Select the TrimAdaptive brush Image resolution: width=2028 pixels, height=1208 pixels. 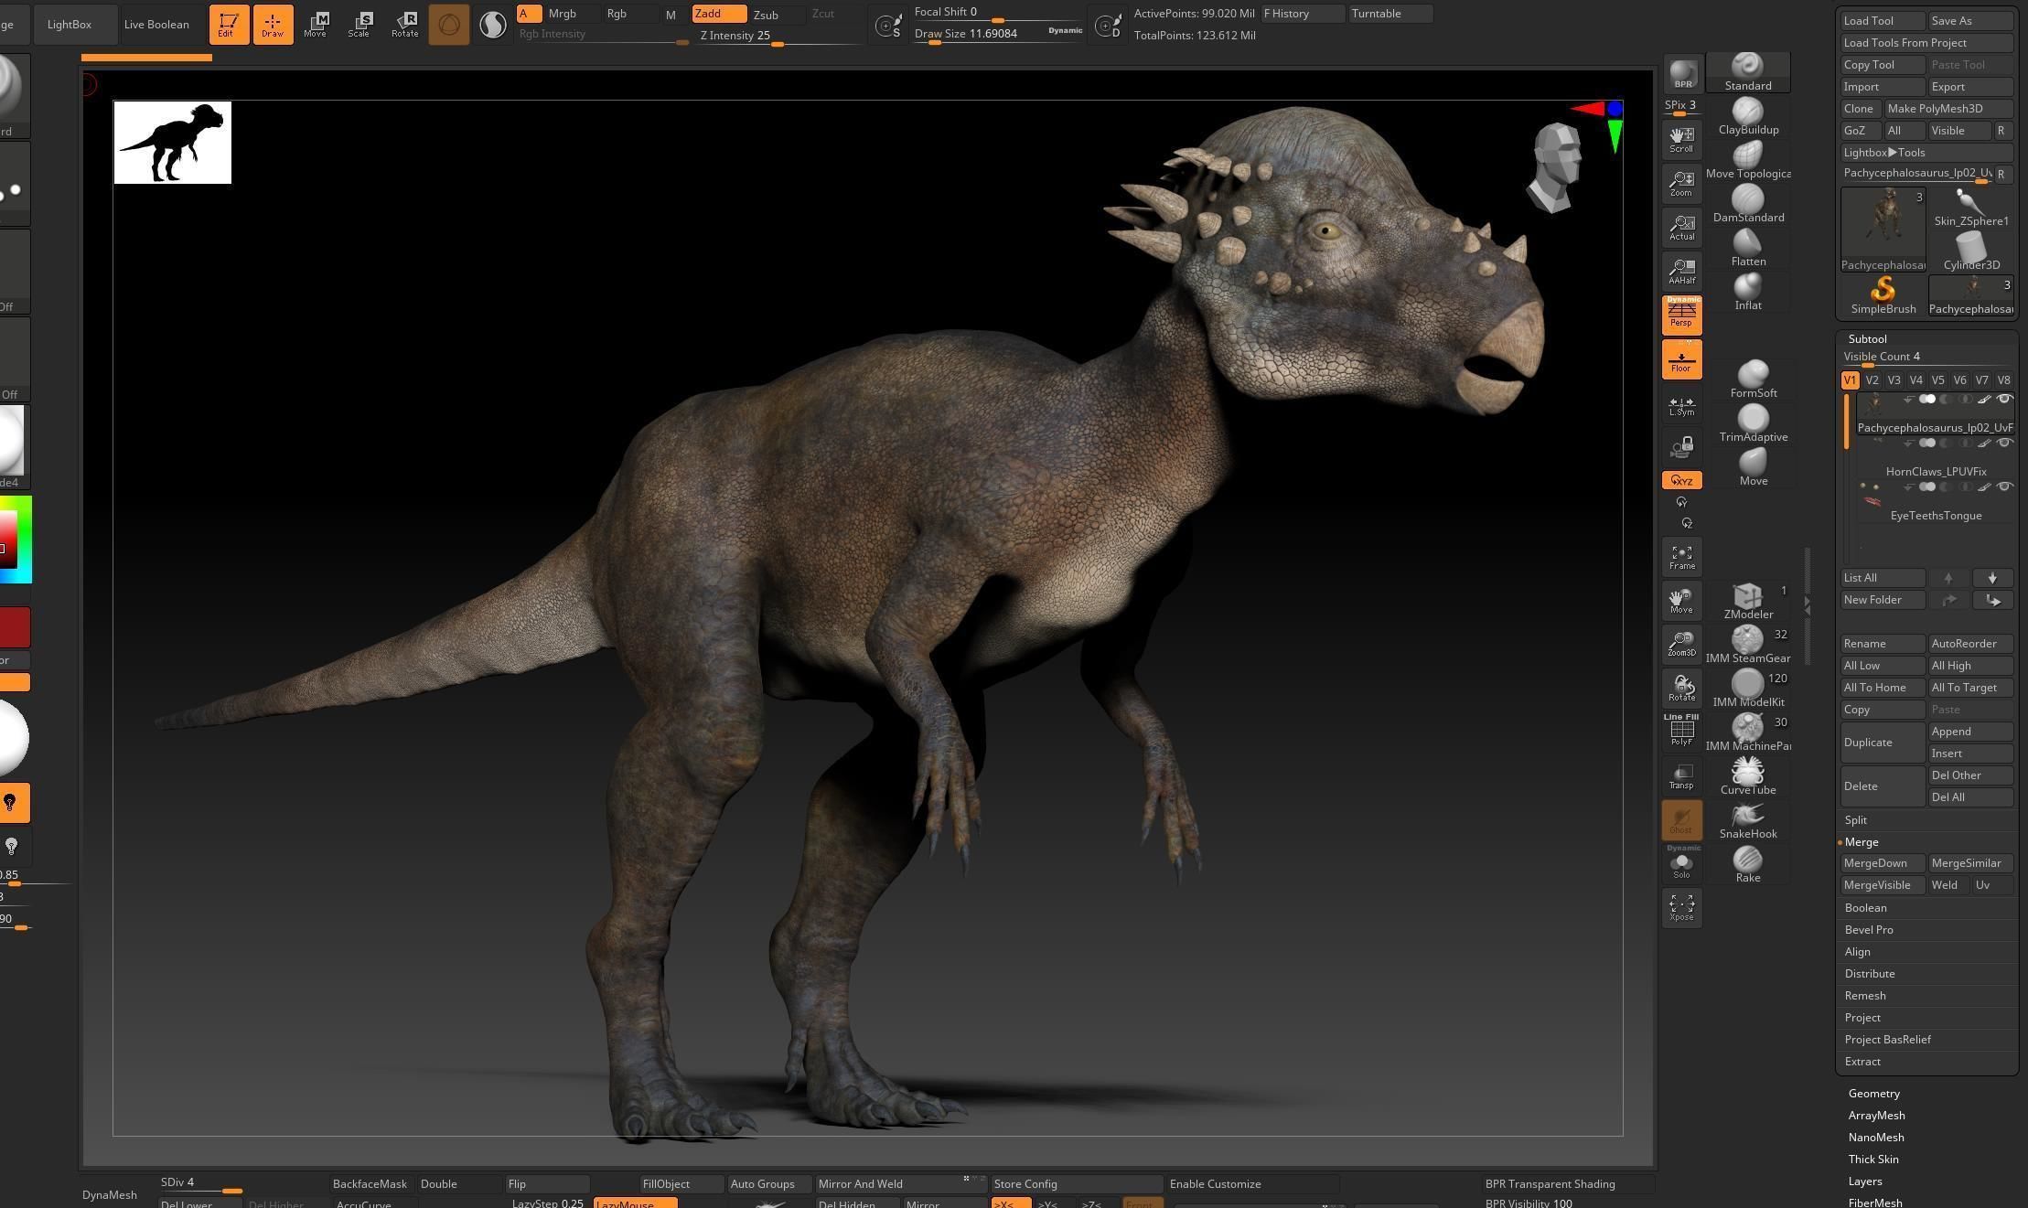click(x=1753, y=423)
